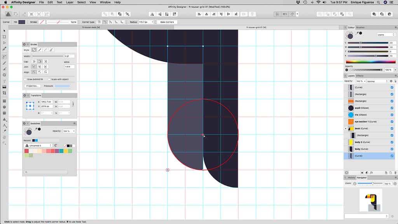Open layer effects fx icon
This screenshot has width=398, height=224.
click(x=371, y=172)
